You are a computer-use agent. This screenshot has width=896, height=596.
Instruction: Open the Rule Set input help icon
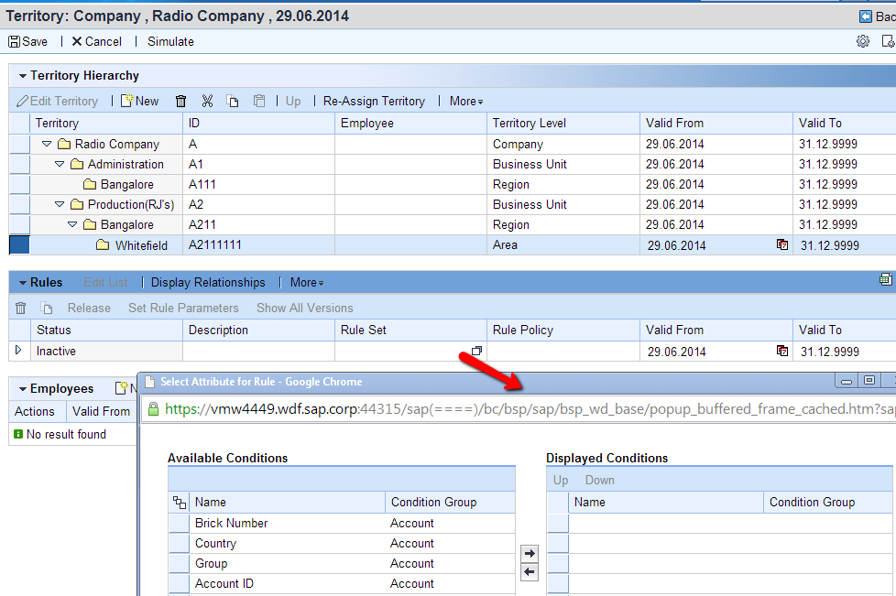click(x=476, y=352)
